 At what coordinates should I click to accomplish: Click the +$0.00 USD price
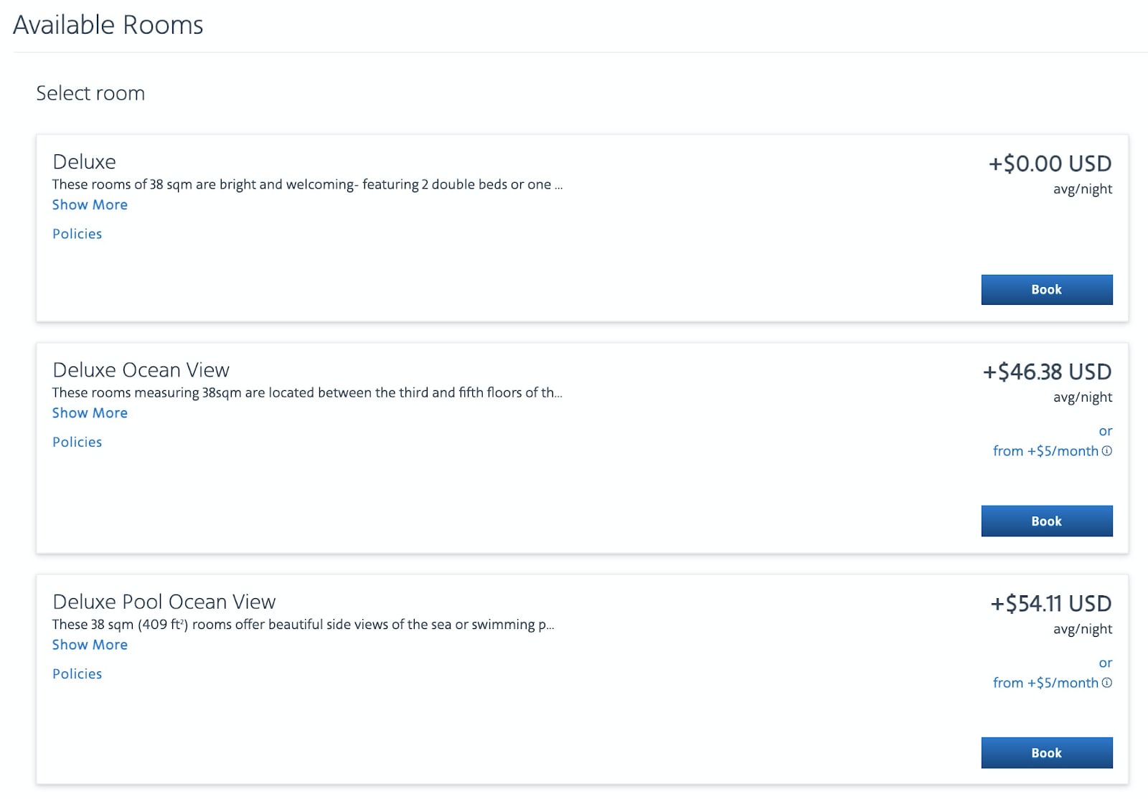1050,164
